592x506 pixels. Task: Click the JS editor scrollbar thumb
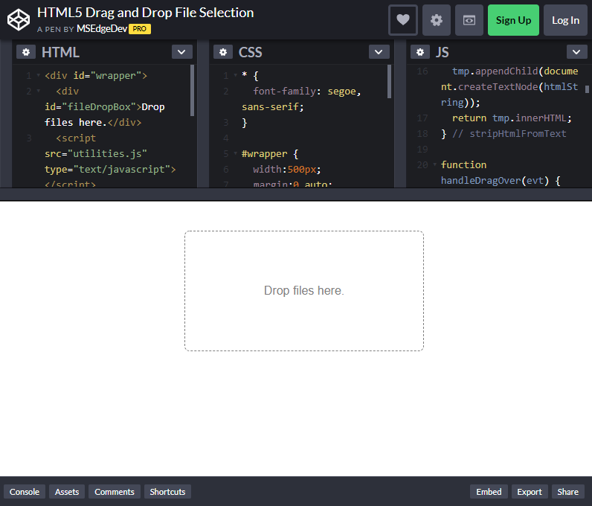tap(587, 89)
